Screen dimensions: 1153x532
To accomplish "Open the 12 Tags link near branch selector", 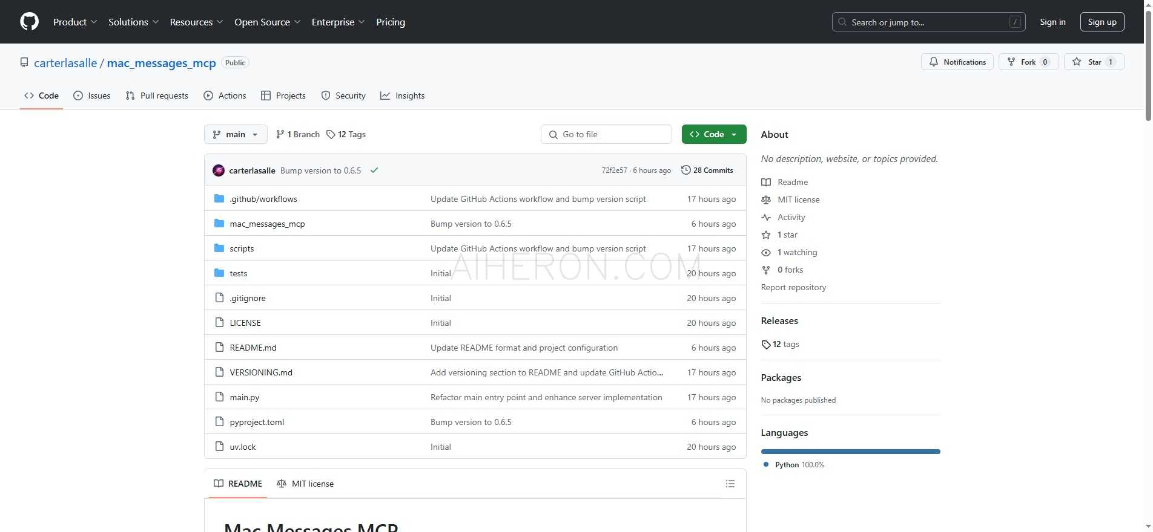I will 346,134.
